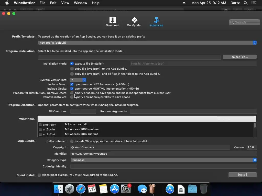Open the View menu

(65, 3)
